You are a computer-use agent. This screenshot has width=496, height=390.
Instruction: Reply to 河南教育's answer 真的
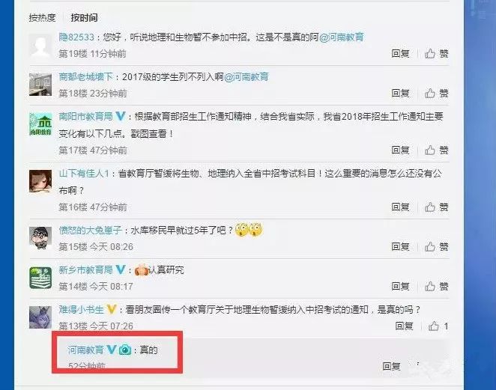click(391, 366)
